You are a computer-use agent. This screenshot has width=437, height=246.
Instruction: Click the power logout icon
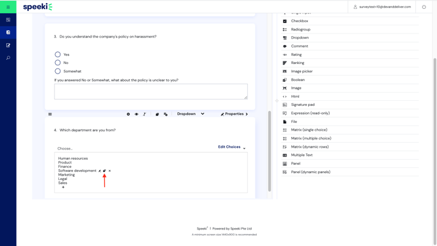tap(424, 7)
